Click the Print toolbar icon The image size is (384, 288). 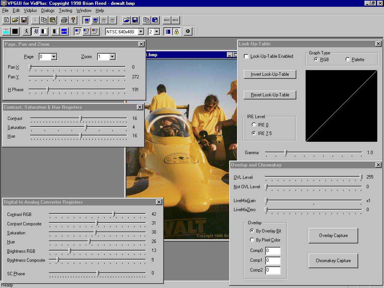64,20
